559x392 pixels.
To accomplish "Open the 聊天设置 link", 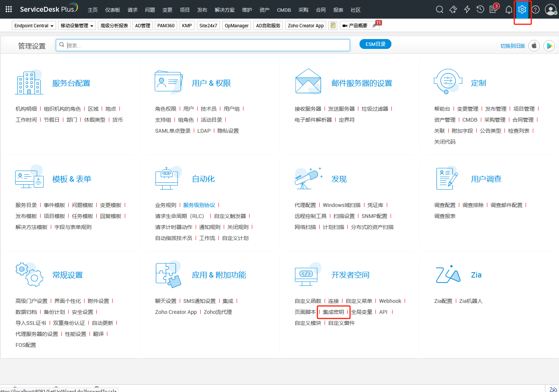I will point(166,301).
